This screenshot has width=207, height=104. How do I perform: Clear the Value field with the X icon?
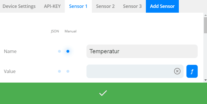point(177,71)
